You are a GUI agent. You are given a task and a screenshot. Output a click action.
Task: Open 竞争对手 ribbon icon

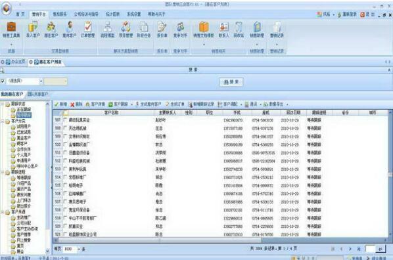tap(180, 26)
